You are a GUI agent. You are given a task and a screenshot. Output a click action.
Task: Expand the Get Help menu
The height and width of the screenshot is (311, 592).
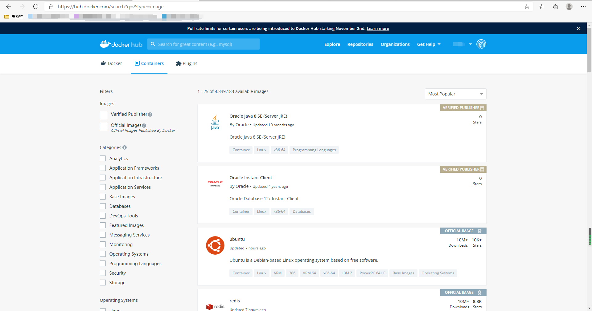point(429,44)
